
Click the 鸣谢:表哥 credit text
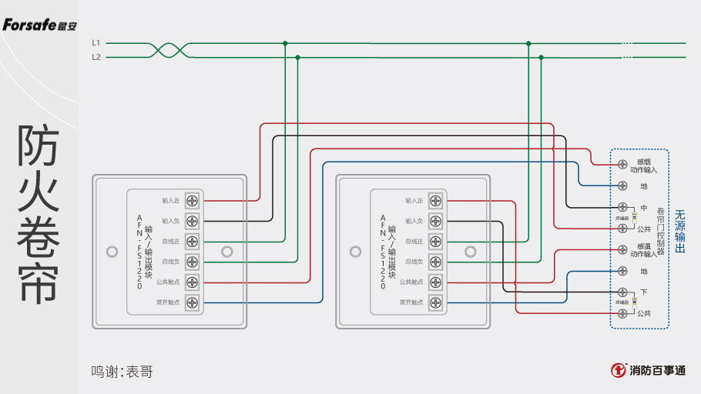tap(122, 372)
